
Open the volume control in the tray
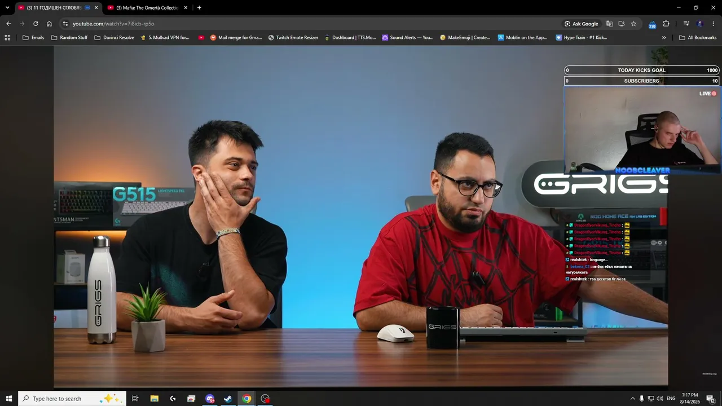pyautogui.click(x=659, y=399)
